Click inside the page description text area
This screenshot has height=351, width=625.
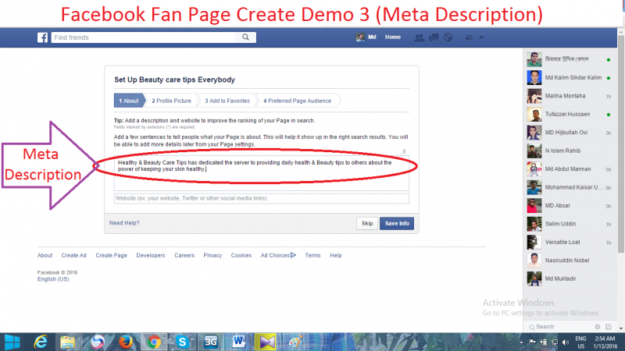click(x=262, y=173)
